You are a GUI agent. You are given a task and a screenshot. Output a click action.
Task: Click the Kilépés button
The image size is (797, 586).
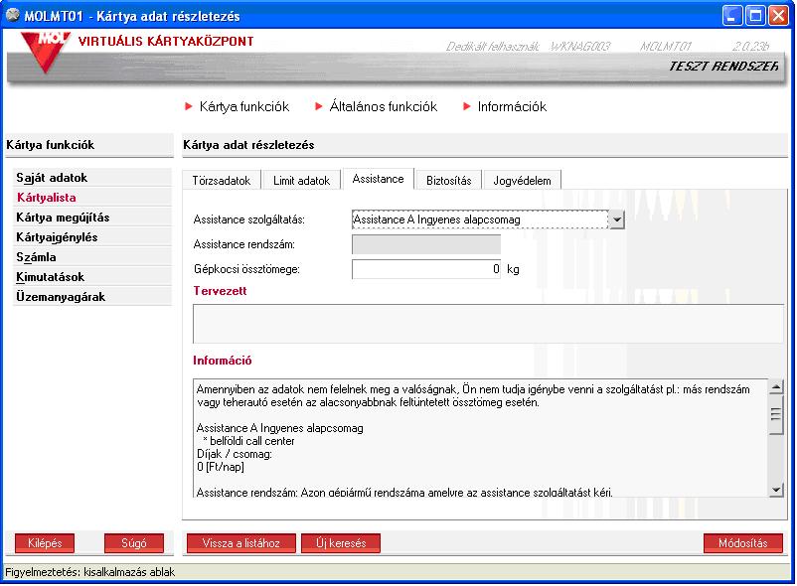(45, 543)
